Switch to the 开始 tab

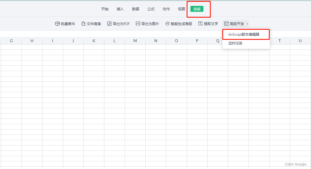[105, 9]
